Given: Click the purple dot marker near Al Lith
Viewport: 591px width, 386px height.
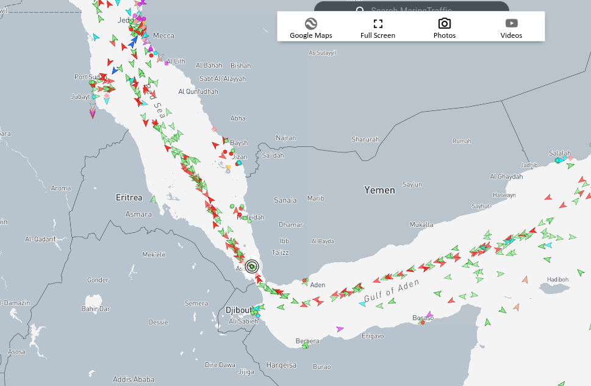Looking at the screenshot, I should point(167,63).
